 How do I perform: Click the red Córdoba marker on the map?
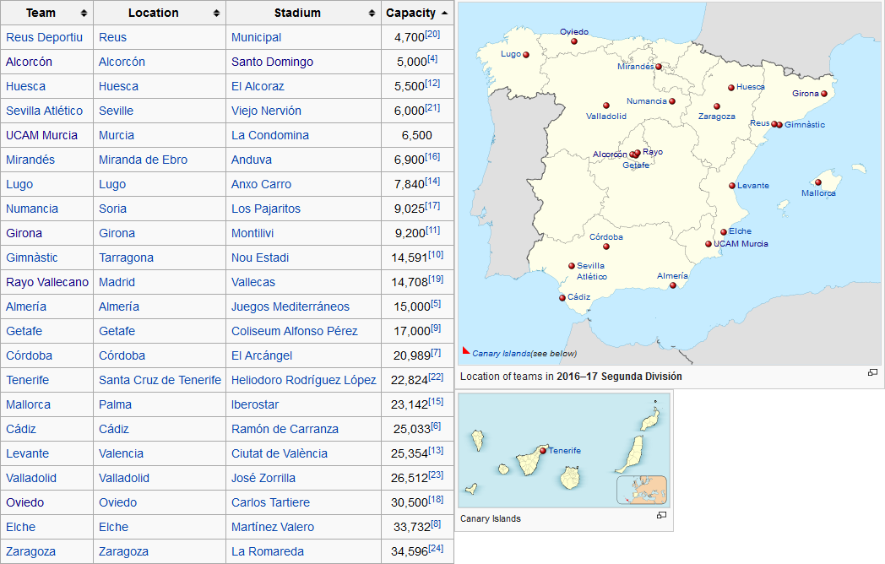coord(606,247)
